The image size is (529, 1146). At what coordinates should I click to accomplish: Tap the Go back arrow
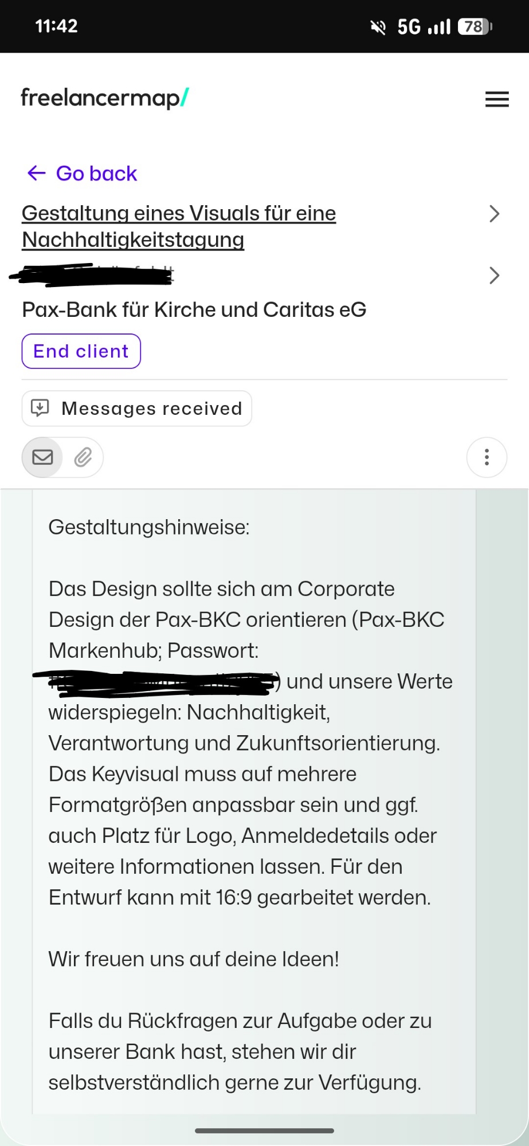(x=37, y=173)
